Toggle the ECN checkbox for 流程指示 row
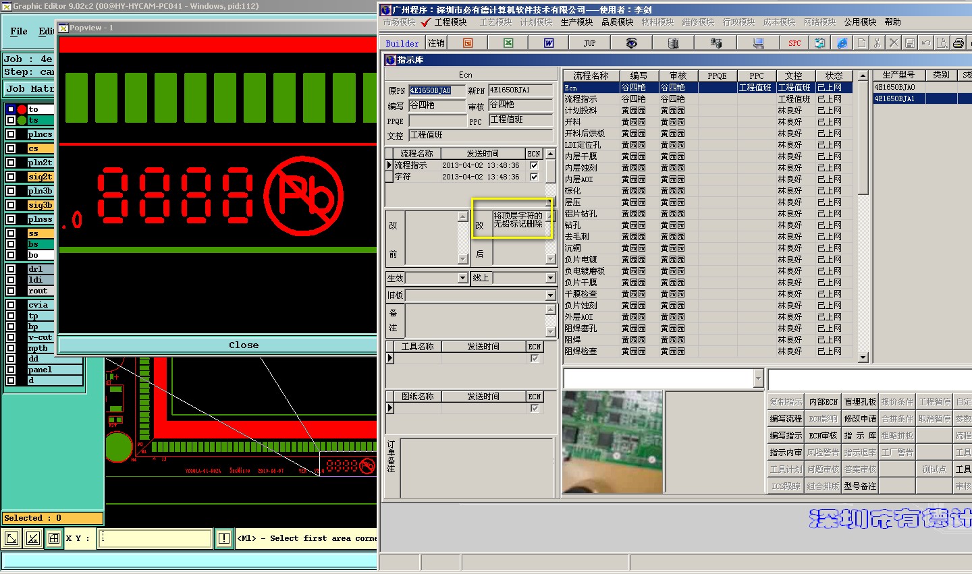 click(534, 165)
